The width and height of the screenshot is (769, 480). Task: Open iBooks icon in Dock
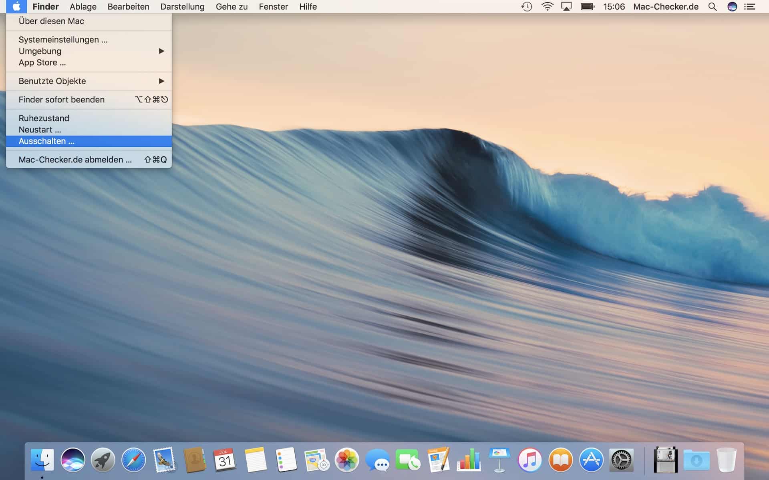click(560, 460)
